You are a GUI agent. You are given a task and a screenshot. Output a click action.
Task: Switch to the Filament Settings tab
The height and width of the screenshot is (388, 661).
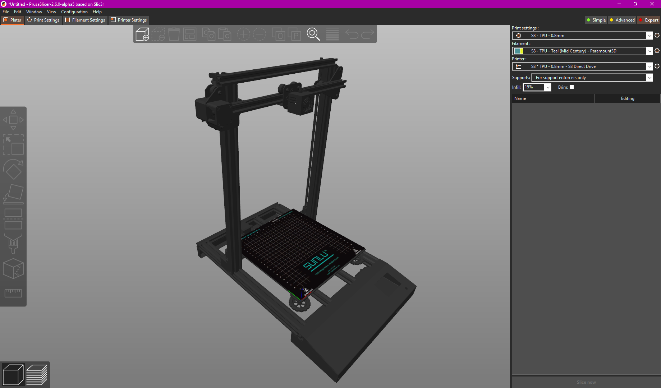pos(85,20)
